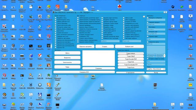Toggle the 'Удалять файл' checkbox in the settings panel

[148, 36]
